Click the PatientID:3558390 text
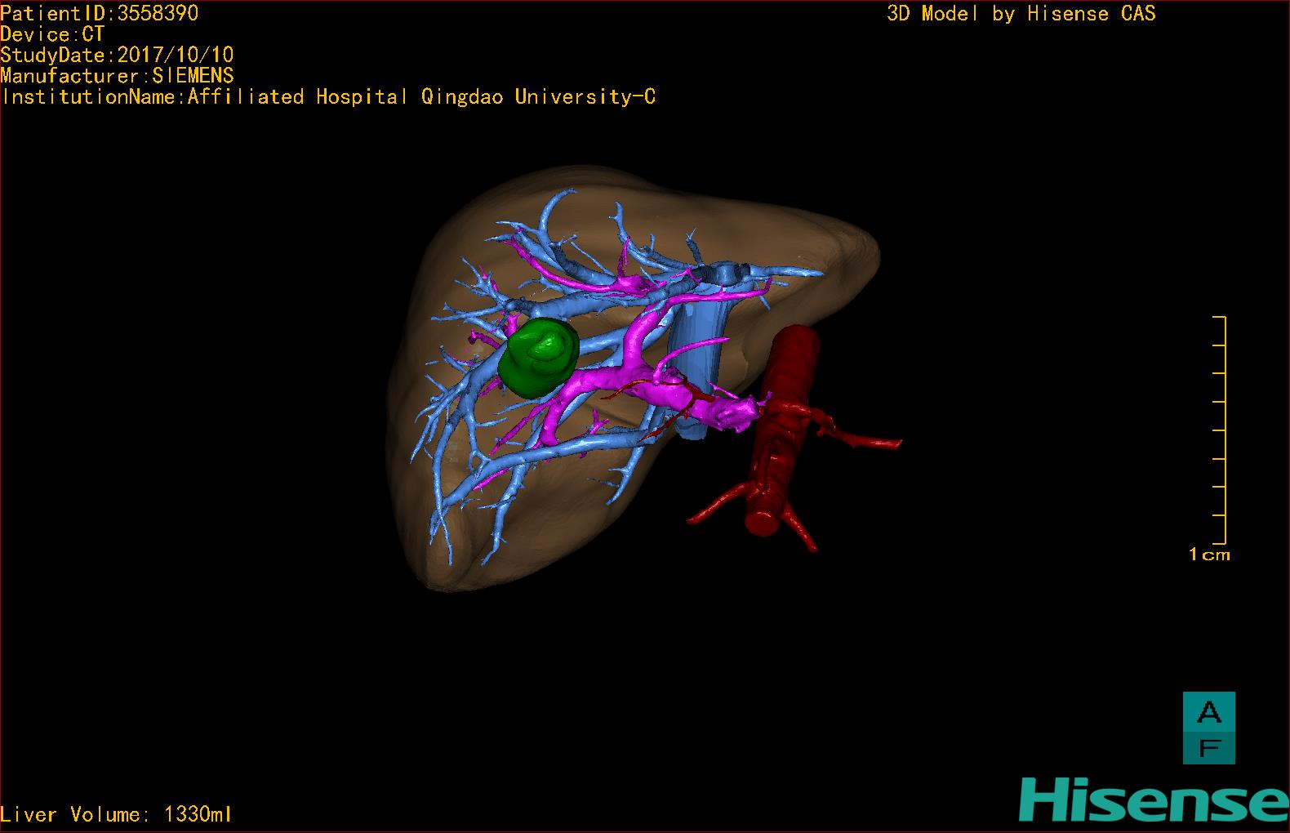 pos(100,13)
